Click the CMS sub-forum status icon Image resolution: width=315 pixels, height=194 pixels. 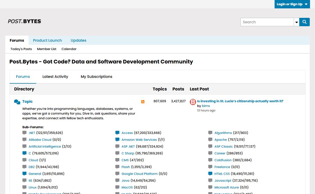(117, 160)
